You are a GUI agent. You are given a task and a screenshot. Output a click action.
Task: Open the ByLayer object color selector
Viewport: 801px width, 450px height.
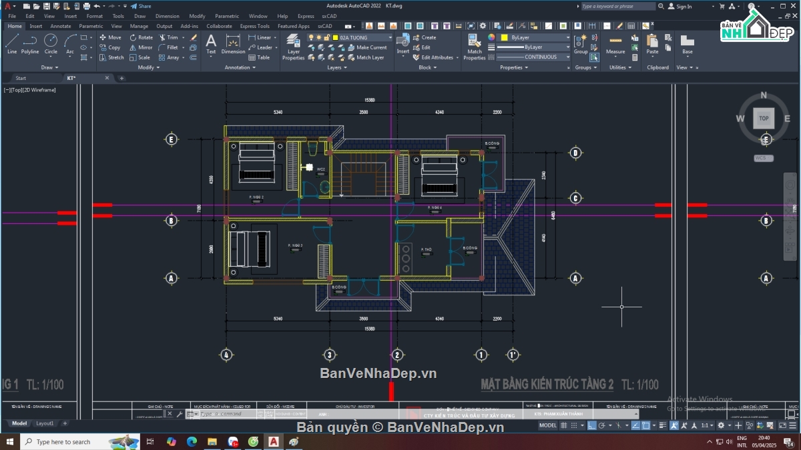click(x=535, y=38)
